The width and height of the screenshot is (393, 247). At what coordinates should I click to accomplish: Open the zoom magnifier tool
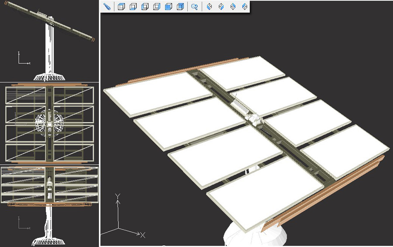pos(195,7)
